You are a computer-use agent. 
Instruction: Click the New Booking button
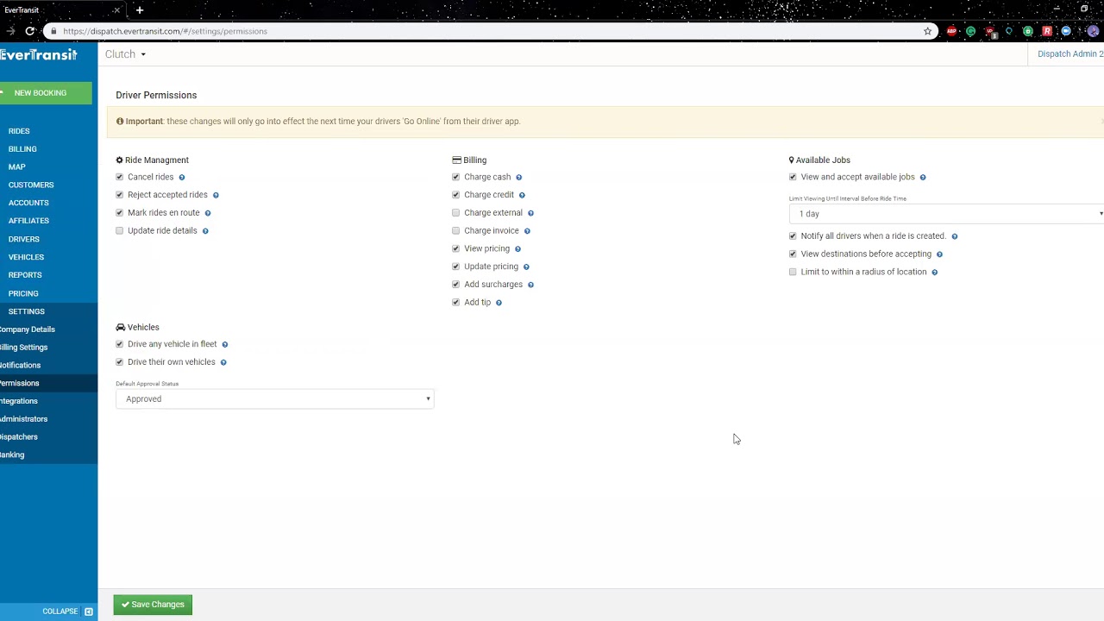[x=46, y=93]
